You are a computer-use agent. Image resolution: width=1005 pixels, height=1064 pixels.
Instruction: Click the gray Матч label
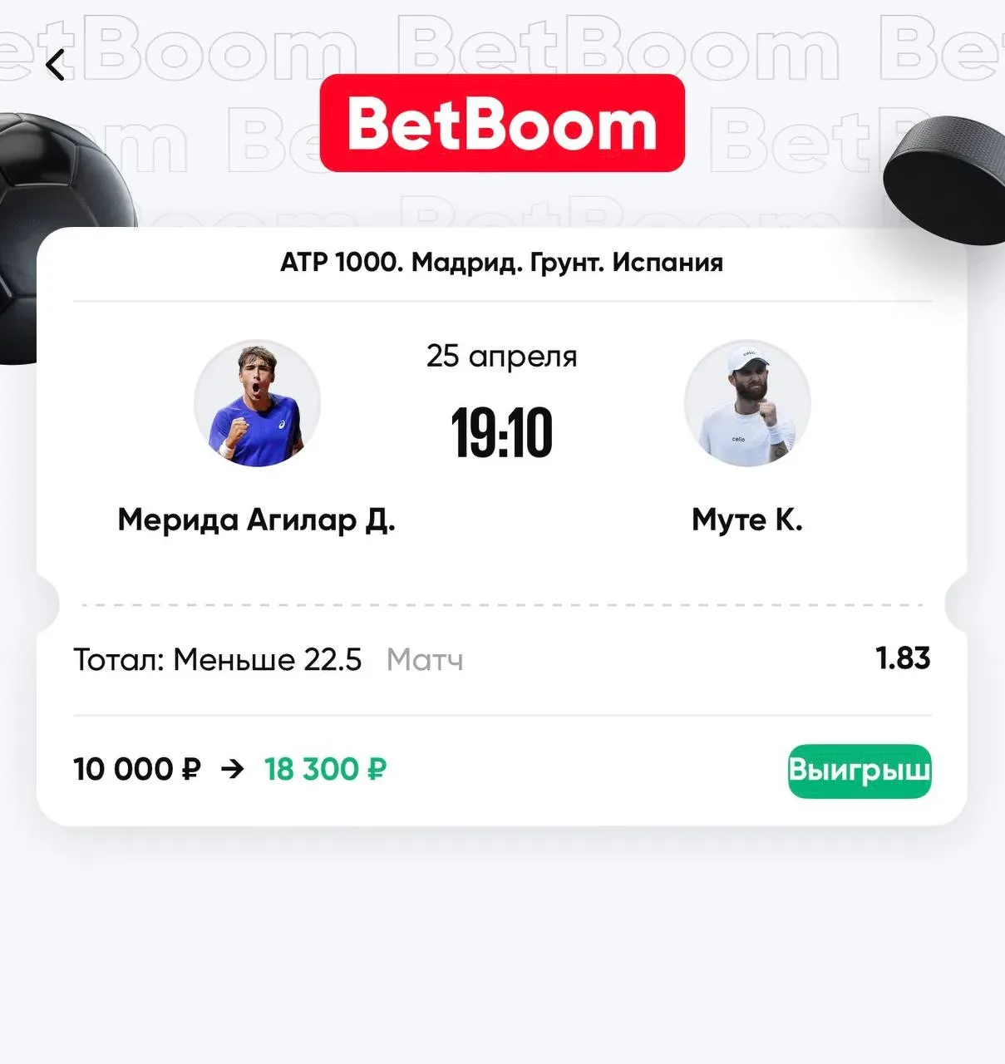pyautogui.click(x=425, y=660)
